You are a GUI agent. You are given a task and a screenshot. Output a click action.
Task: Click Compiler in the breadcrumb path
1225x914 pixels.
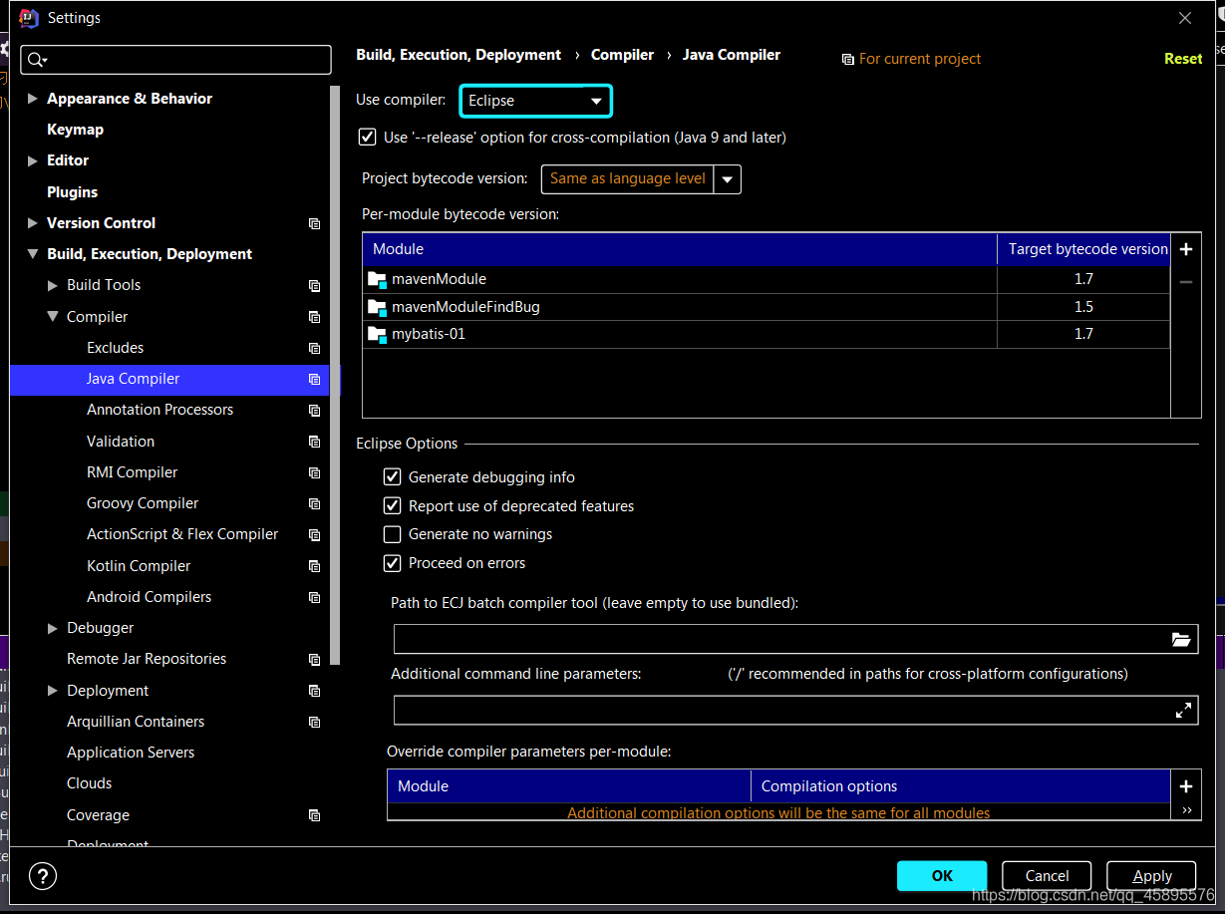point(622,55)
